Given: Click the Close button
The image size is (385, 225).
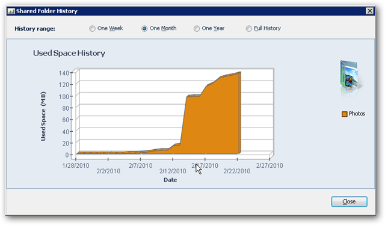Looking at the screenshot, I should pyautogui.click(x=349, y=202).
